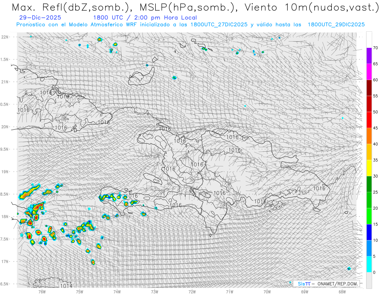Click the '1800 UTC / 2:00 pm Hora Local' text

pyautogui.click(x=145, y=18)
